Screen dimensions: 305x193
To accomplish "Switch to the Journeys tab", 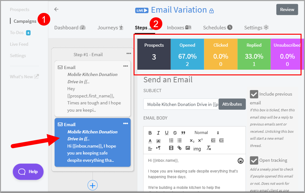I will (x=110, y=28).
